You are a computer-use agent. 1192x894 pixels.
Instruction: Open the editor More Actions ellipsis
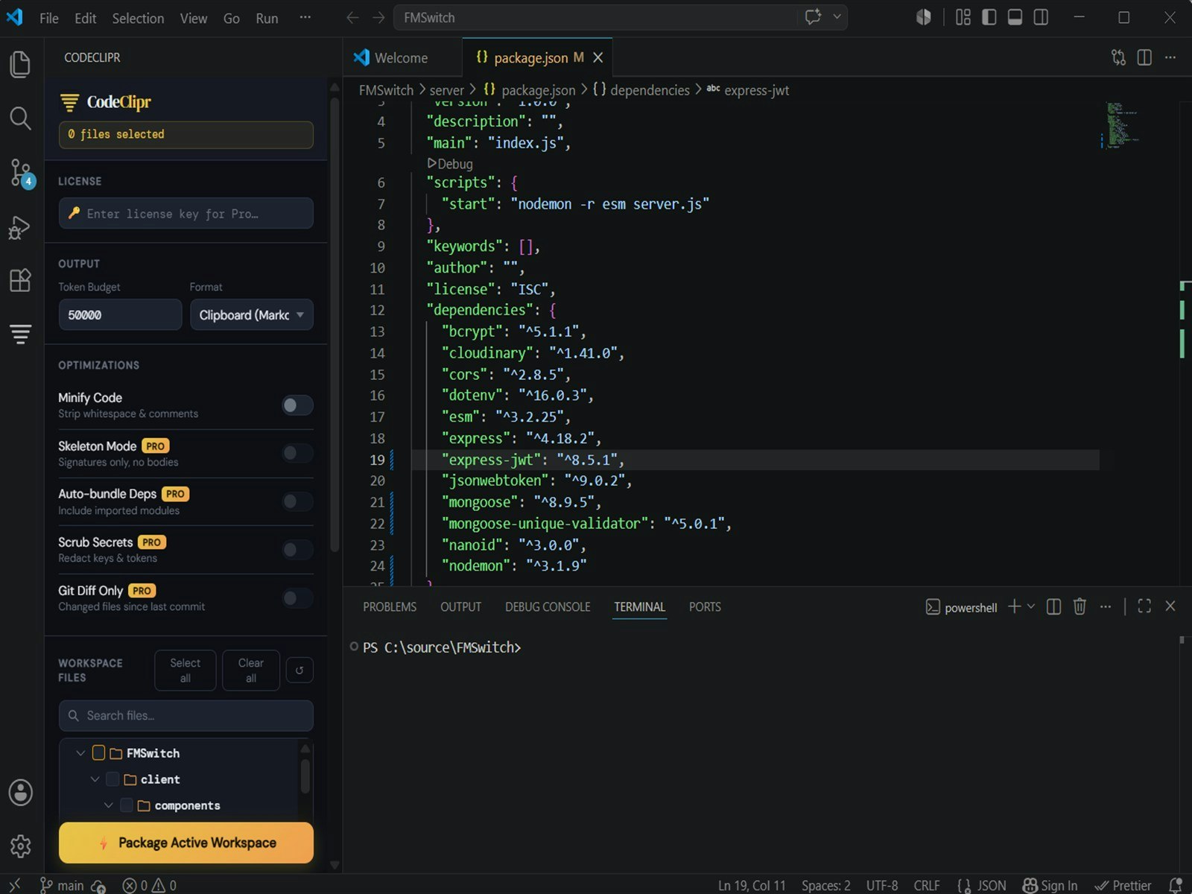[1170, 57]
